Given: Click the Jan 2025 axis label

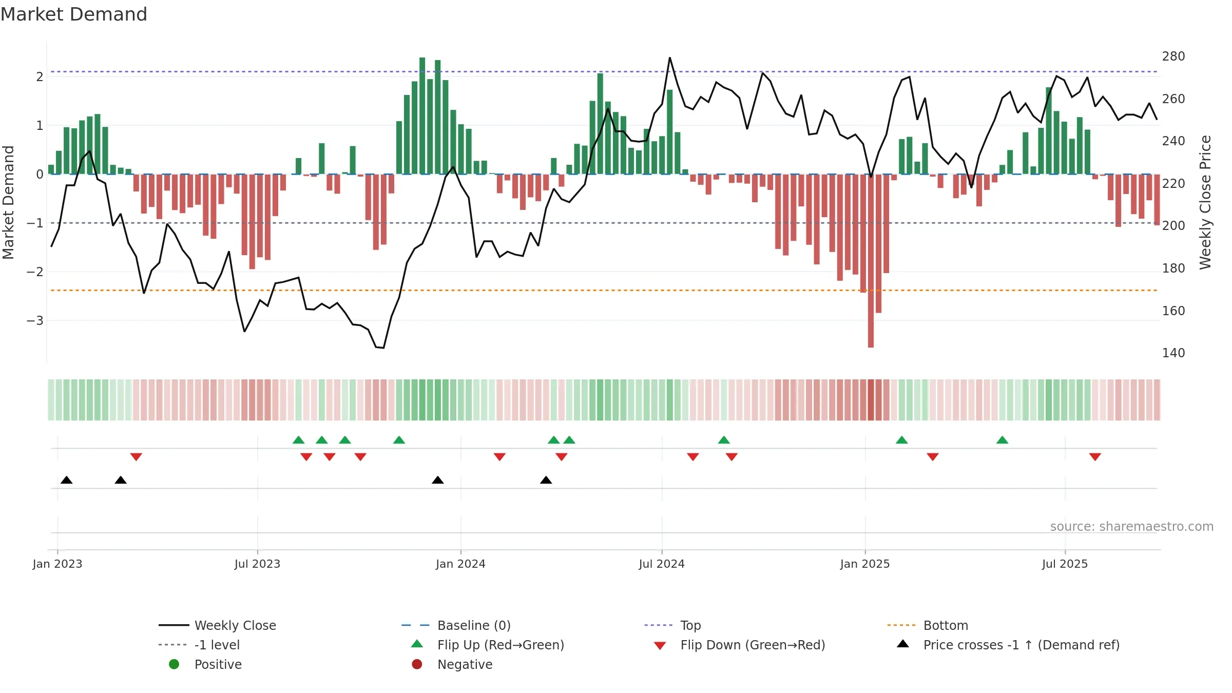Looking at the screenshot, I should (x=865, y=564).
